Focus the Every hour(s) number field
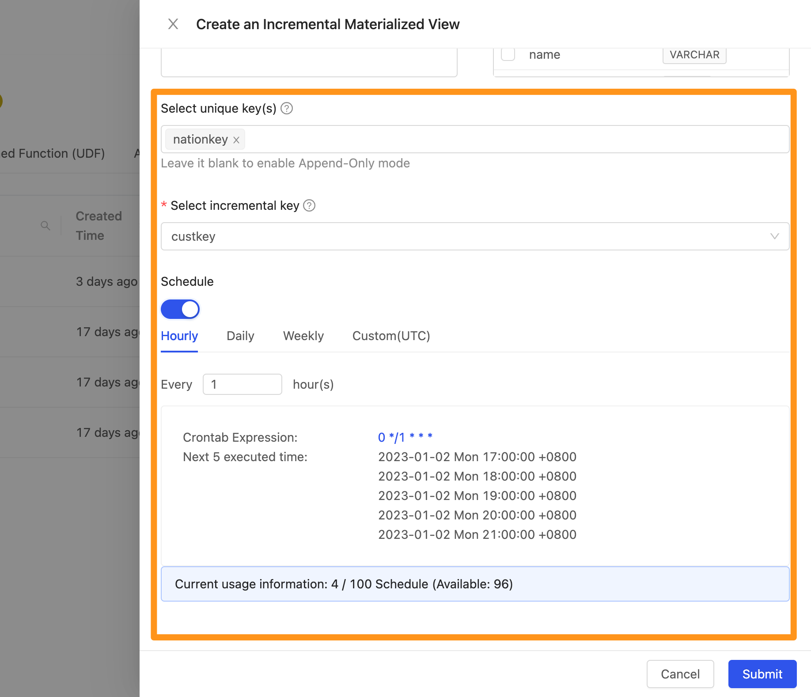Screen dimensions: 811x697 [x=242, y=384]
